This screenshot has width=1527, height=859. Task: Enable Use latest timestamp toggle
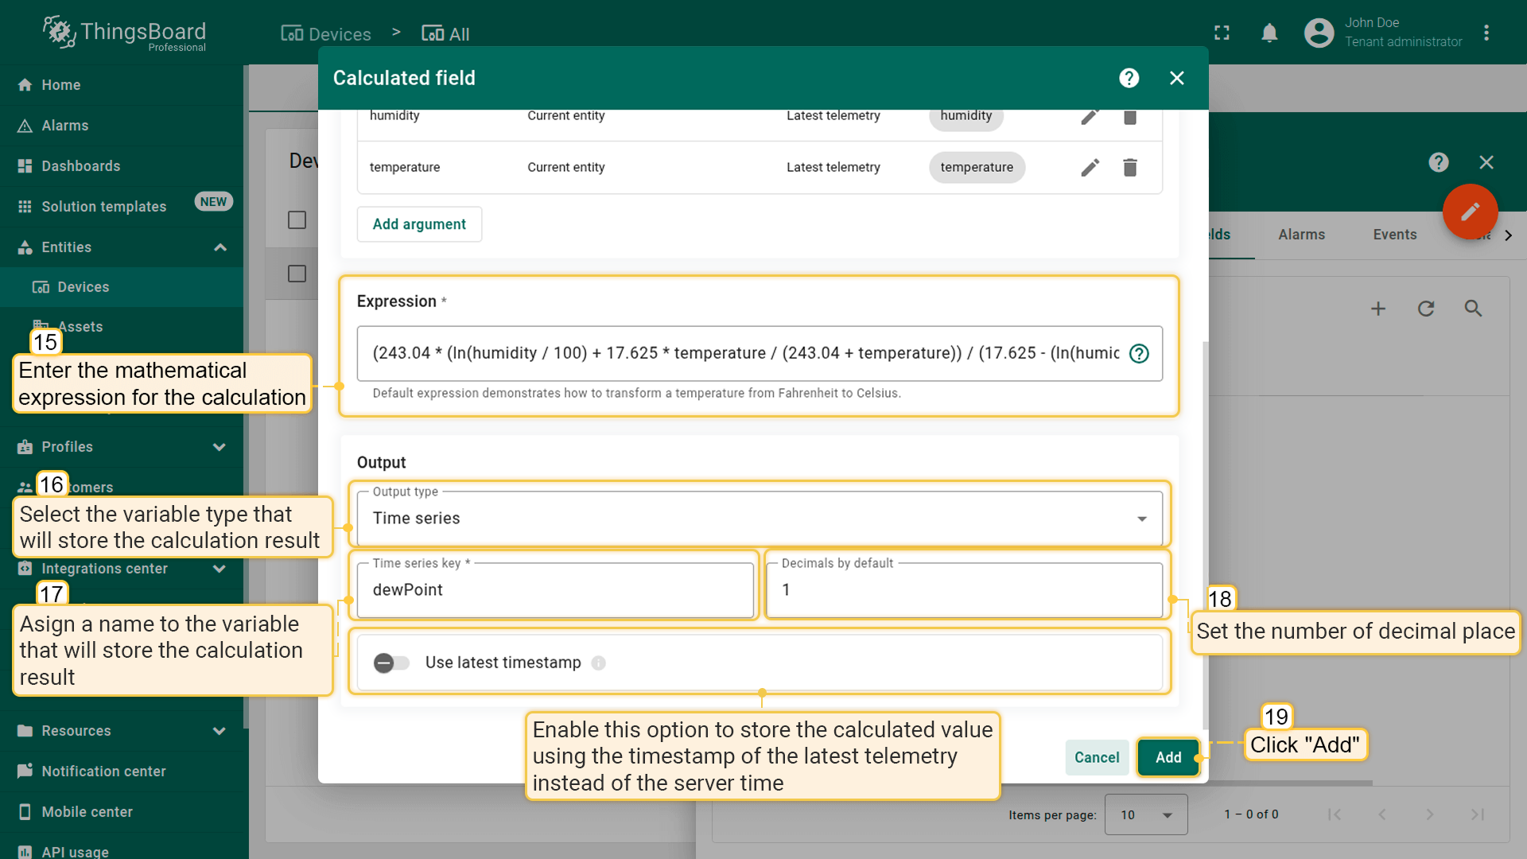pyautogui.click(x=391, y=663)
